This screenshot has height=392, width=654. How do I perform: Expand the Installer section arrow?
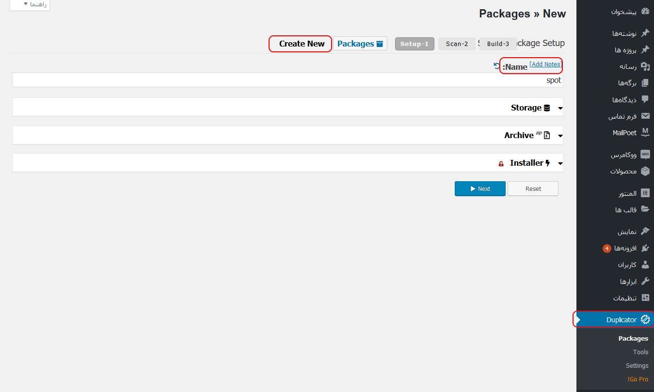(560, 164)
